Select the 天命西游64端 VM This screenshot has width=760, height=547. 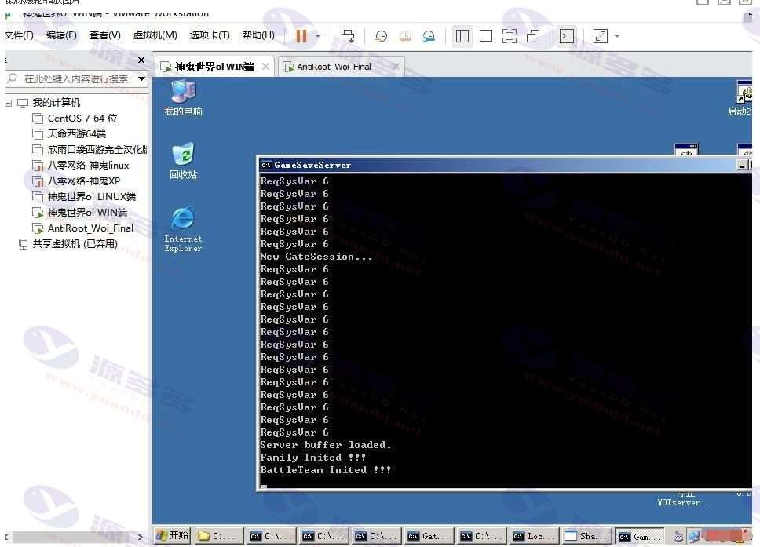(x=76, y=133)
